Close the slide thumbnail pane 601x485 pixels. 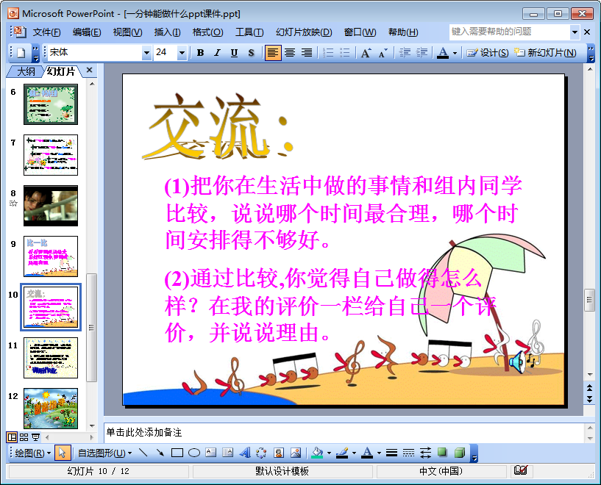pos(89,70)
